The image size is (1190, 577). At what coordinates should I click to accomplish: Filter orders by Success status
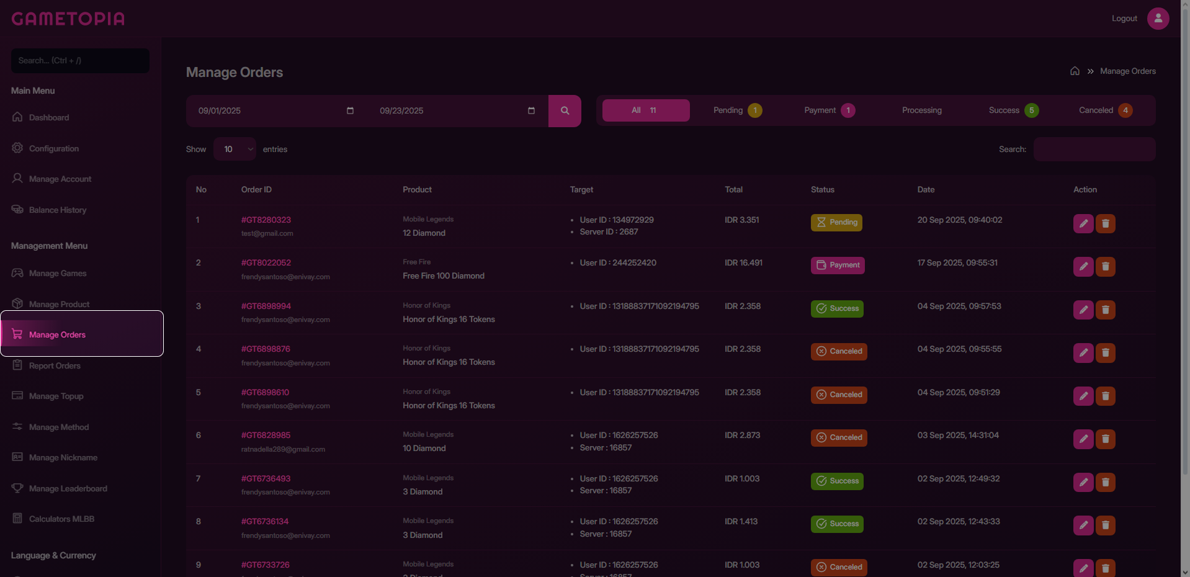1013,110
